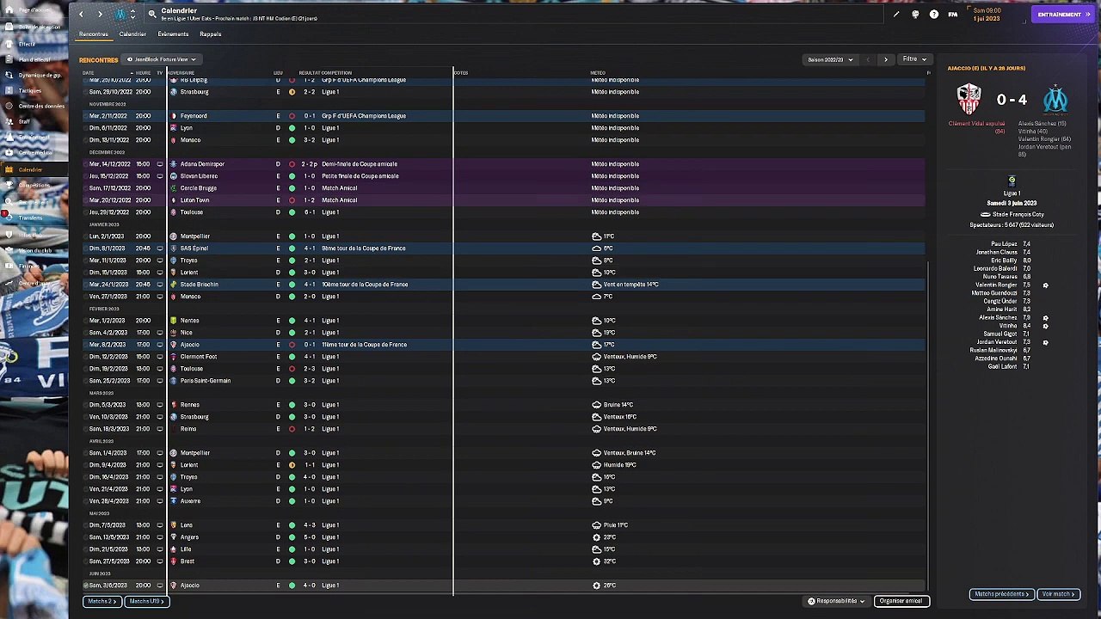
Task: Open the FM menu icon
Action: click(953, 14)
